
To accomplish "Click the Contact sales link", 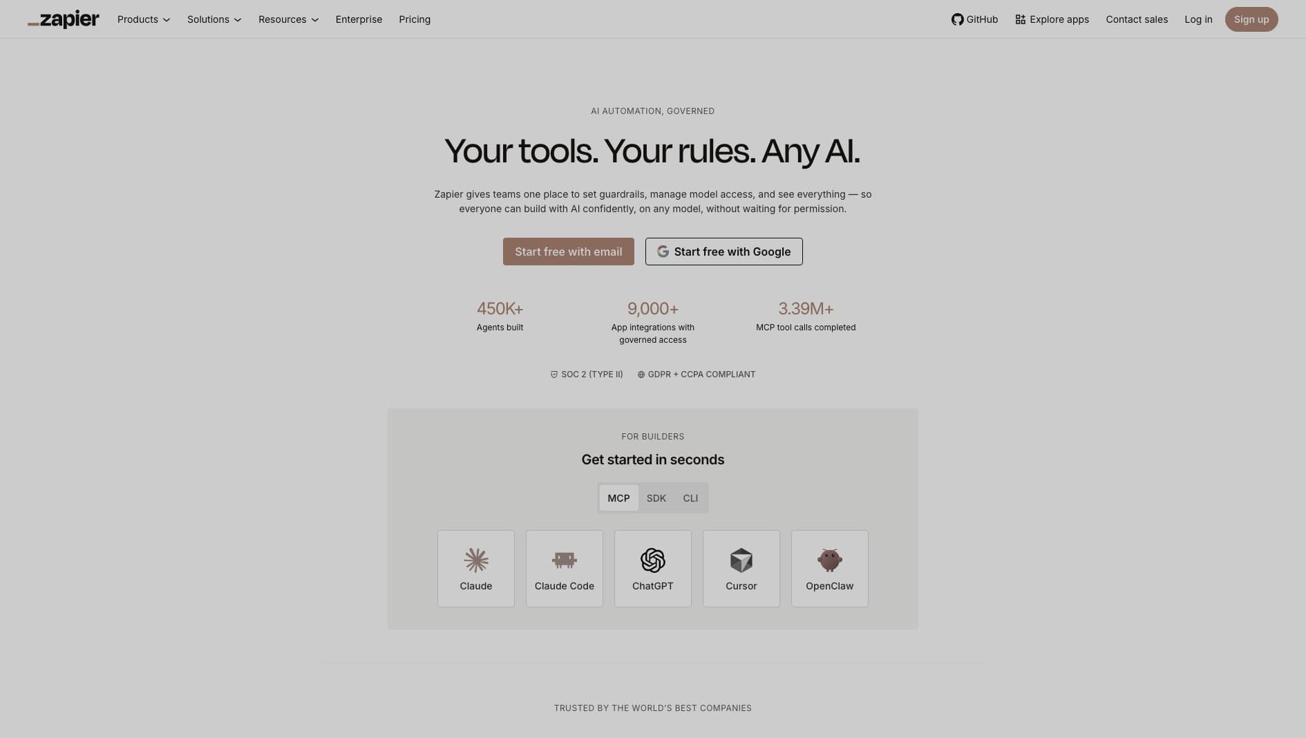I will point(1137,19).
